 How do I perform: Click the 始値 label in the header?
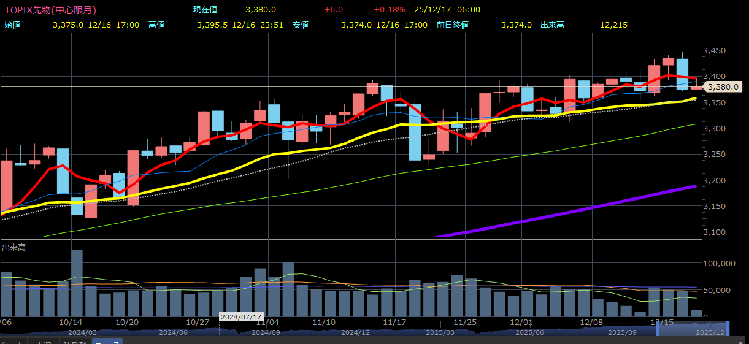point(12,25)
